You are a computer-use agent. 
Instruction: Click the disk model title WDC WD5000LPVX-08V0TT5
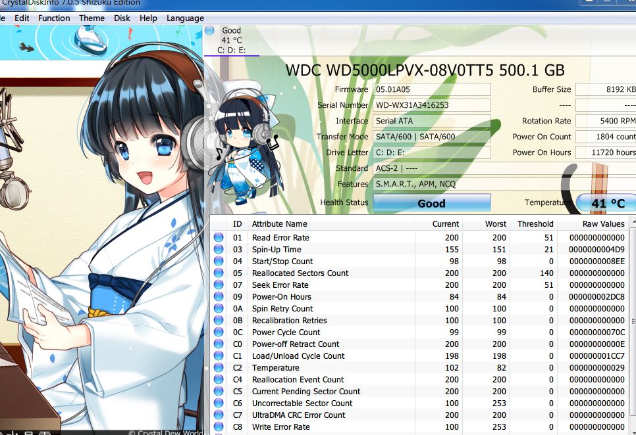pos(389,70)
